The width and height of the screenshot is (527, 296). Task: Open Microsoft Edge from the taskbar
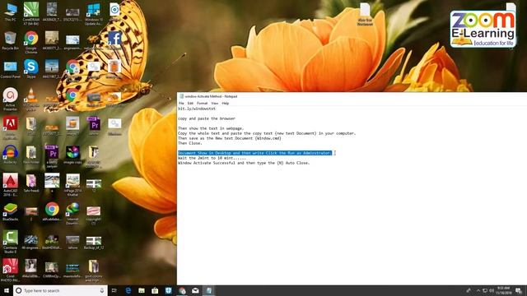click(x=128, y=290)
